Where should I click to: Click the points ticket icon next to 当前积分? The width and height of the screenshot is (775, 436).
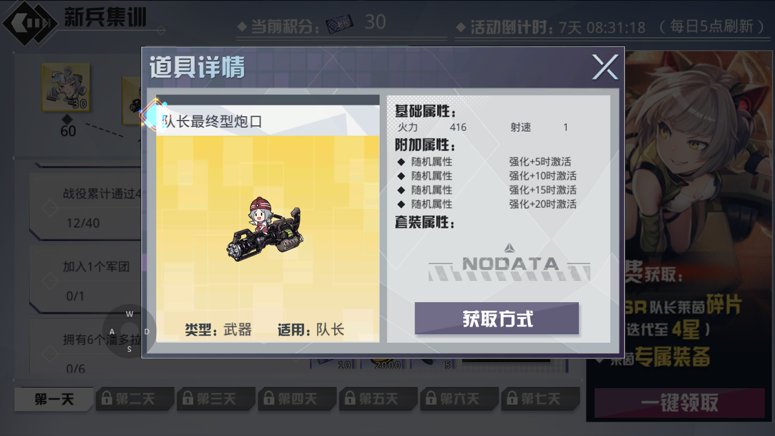pyautogui.click(x=340, y=24)
